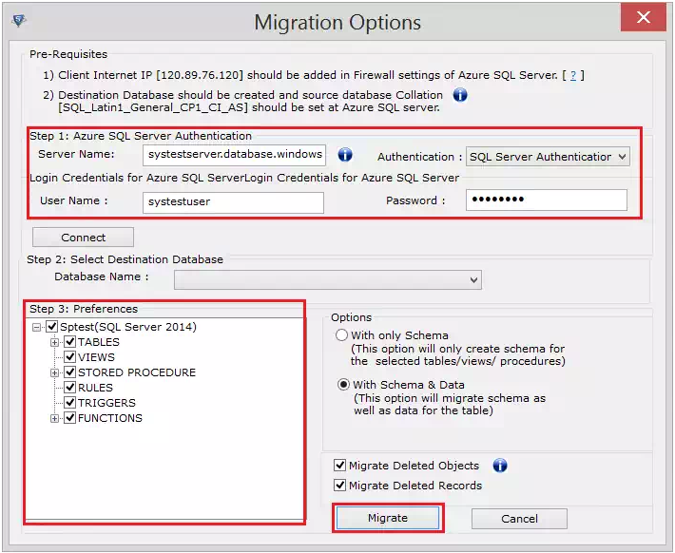The width and height of the screenshot is (675, 553).
Task: Toggle the FUNCTIONS checkbox
Action: [x=69, y=418]
